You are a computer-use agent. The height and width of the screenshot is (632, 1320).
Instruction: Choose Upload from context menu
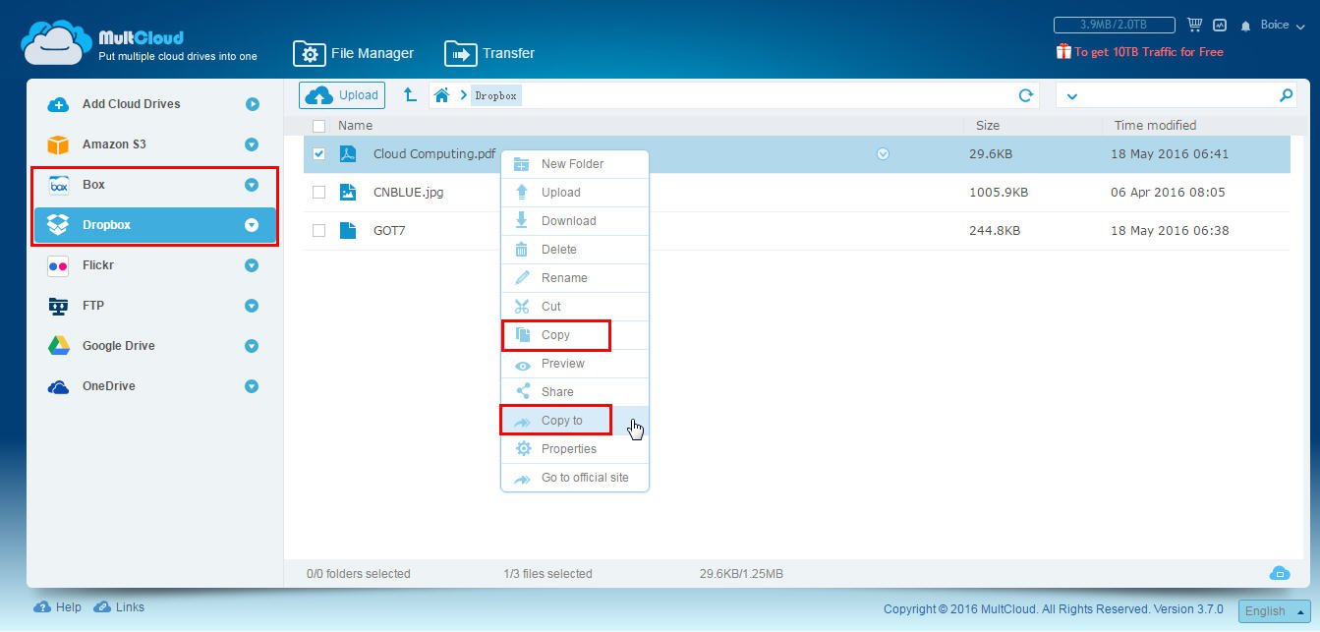click(x=575, y=193)
